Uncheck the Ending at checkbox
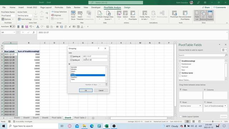 (71, 60)
